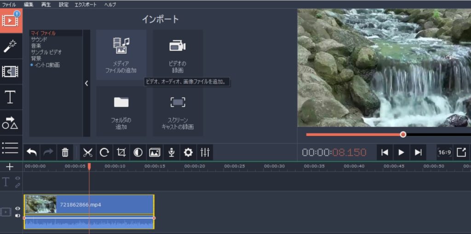Click the microphone record audio icon

(x=171, y=152)
